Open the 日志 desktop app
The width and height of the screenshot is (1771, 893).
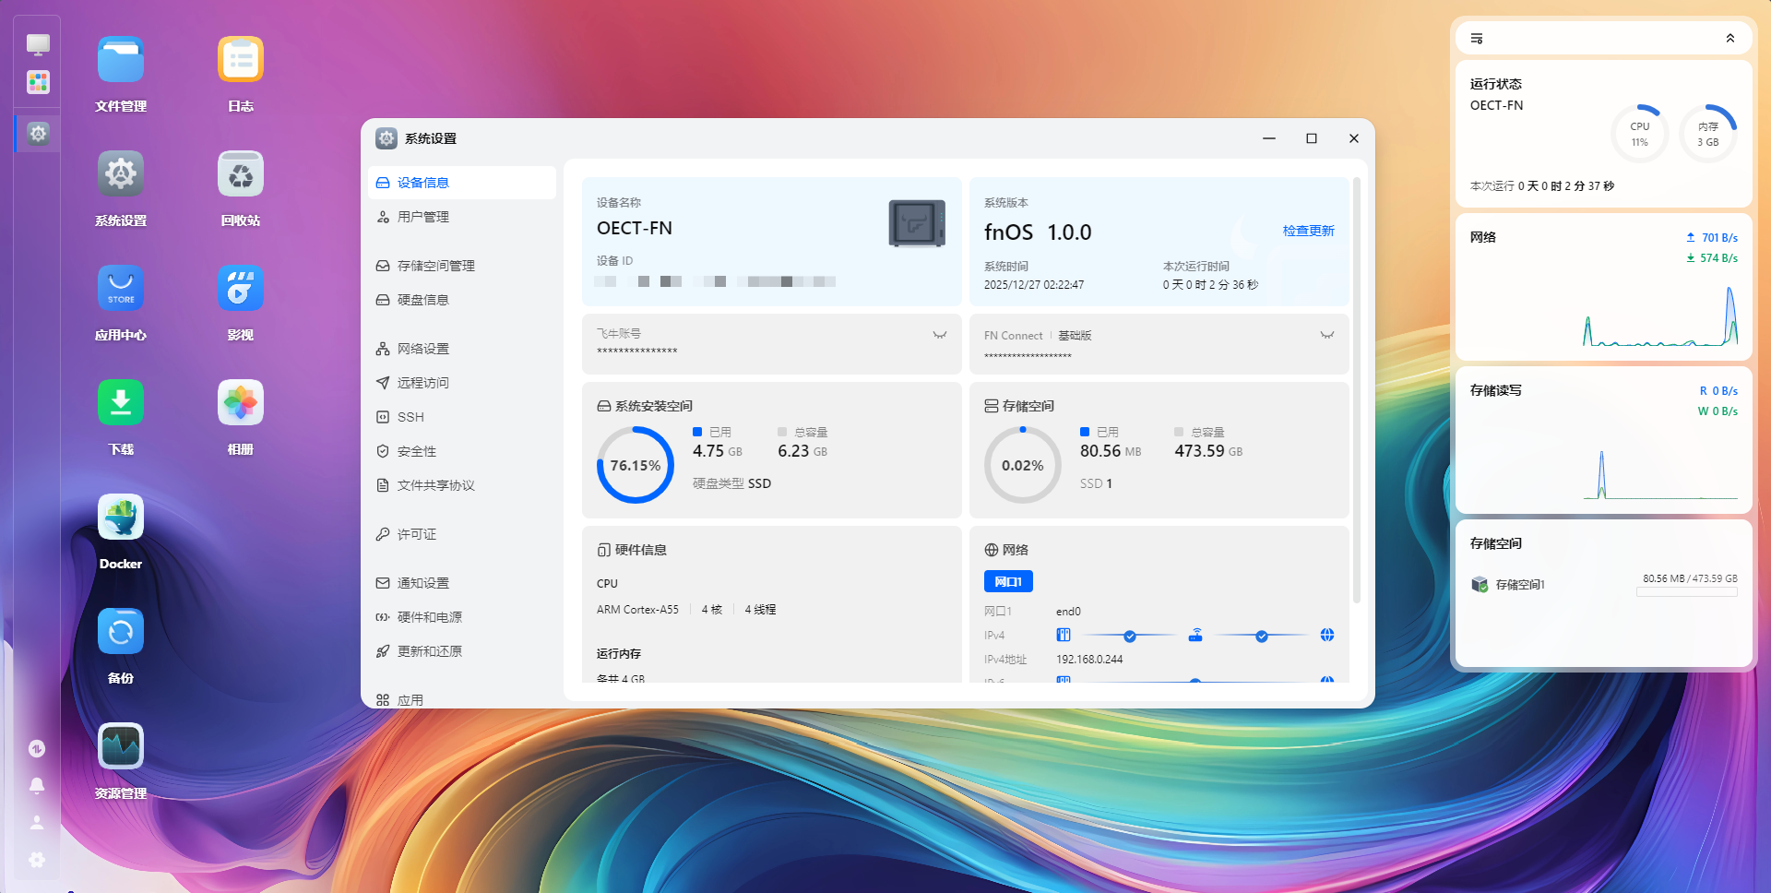(x=241, y=60)
